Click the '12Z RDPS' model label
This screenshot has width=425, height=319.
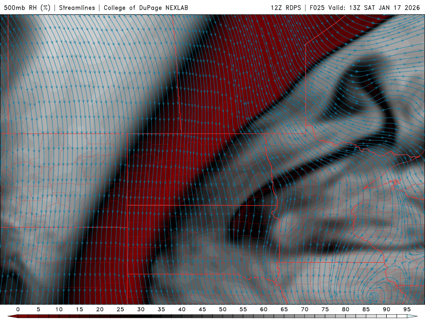[x=286, y=7]
